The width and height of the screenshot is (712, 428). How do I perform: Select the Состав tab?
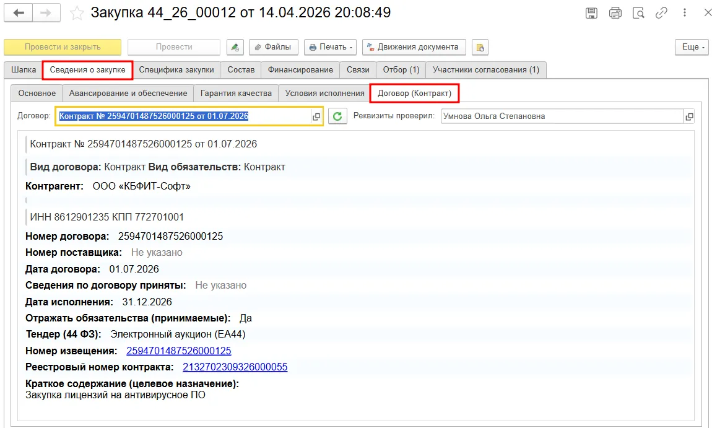click(x=241, y=70)
